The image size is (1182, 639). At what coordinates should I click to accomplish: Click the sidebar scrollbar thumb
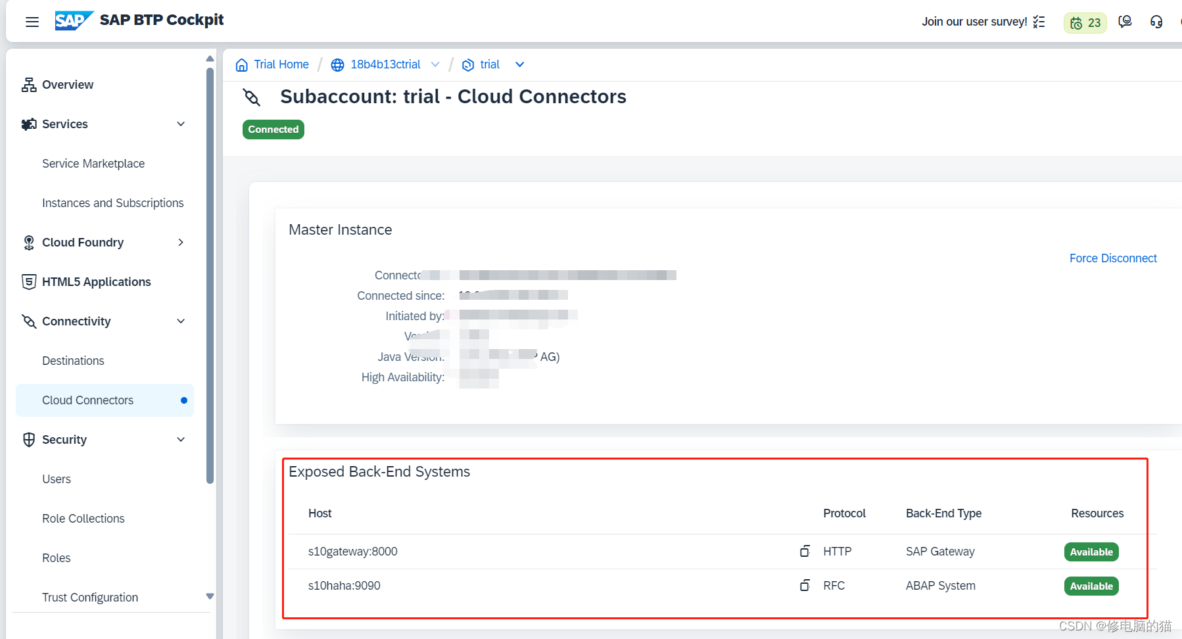click(x=210, y=276)
